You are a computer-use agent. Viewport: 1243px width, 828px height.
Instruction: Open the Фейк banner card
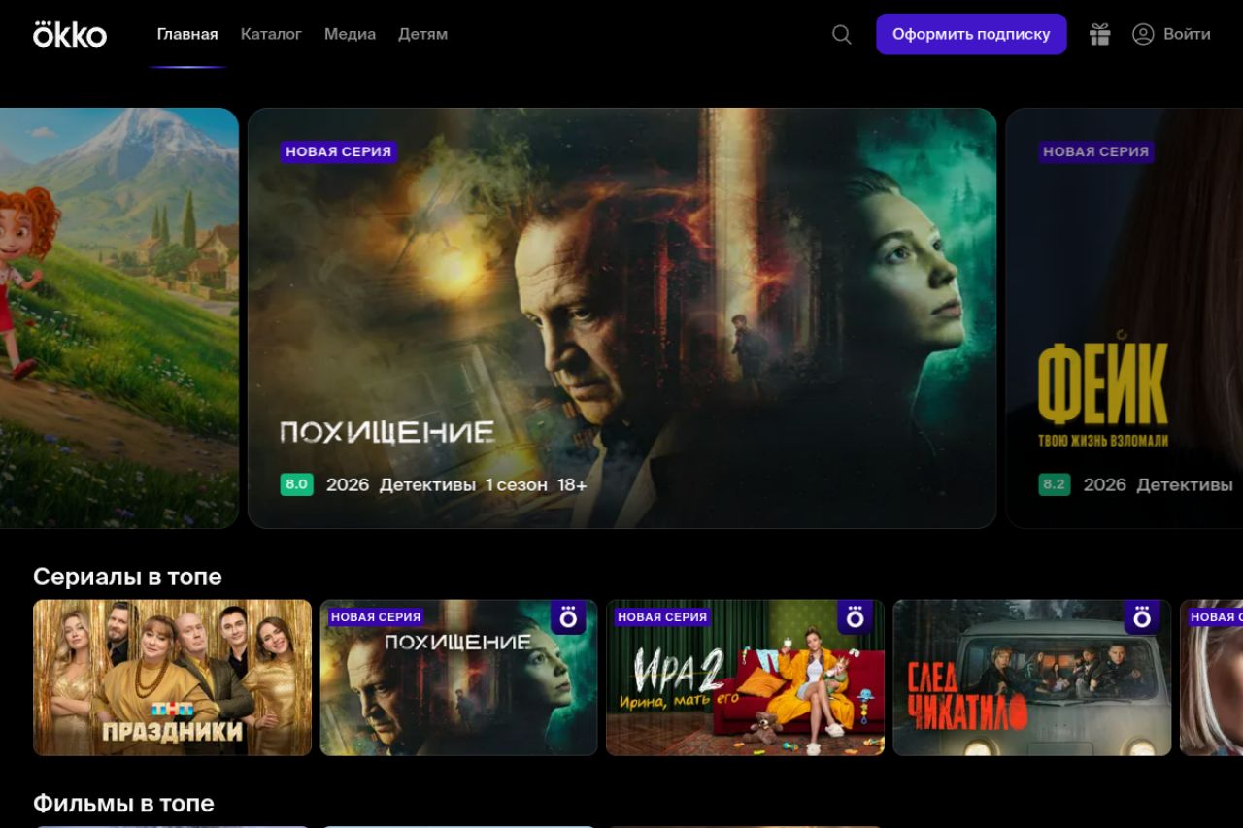click(x=1125, y=318)
